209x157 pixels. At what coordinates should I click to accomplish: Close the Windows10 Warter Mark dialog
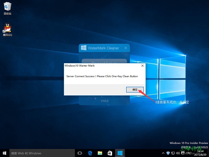pos(142,66)
